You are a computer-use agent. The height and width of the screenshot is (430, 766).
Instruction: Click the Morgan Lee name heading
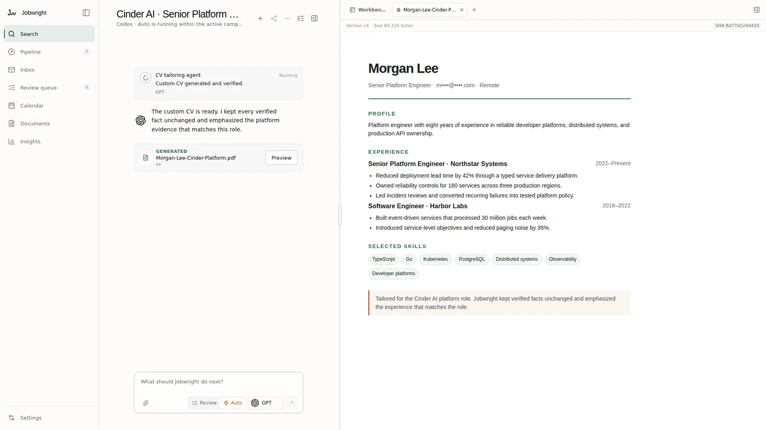(x=403, y=68)
